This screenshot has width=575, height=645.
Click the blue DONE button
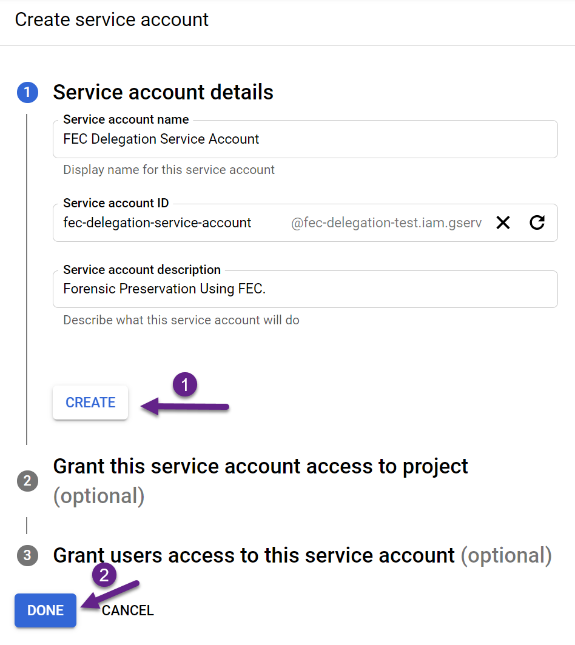coord(45,610)
